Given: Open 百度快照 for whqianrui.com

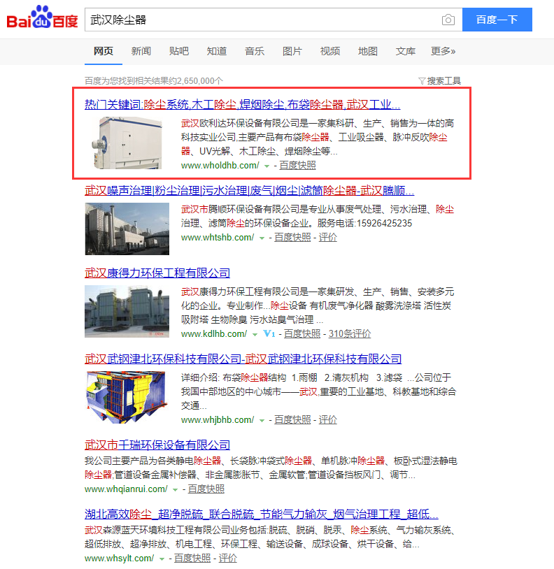Looking at the screenshot, I should [206, 489].
